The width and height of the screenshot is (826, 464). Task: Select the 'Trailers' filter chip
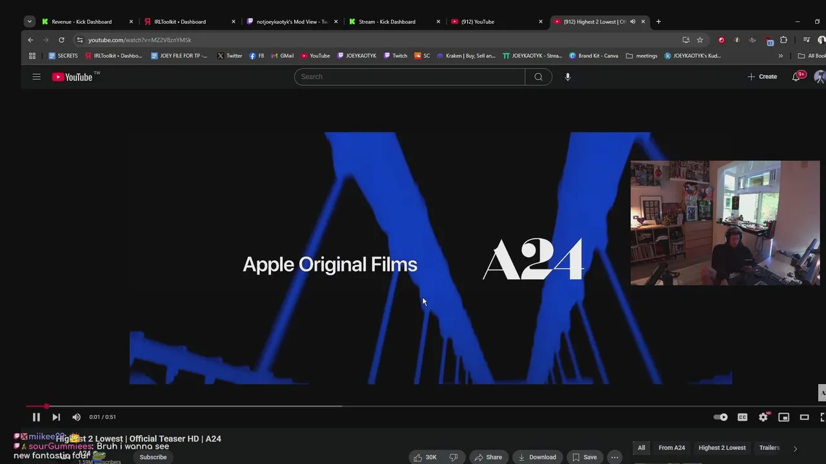tap(769, 448)
